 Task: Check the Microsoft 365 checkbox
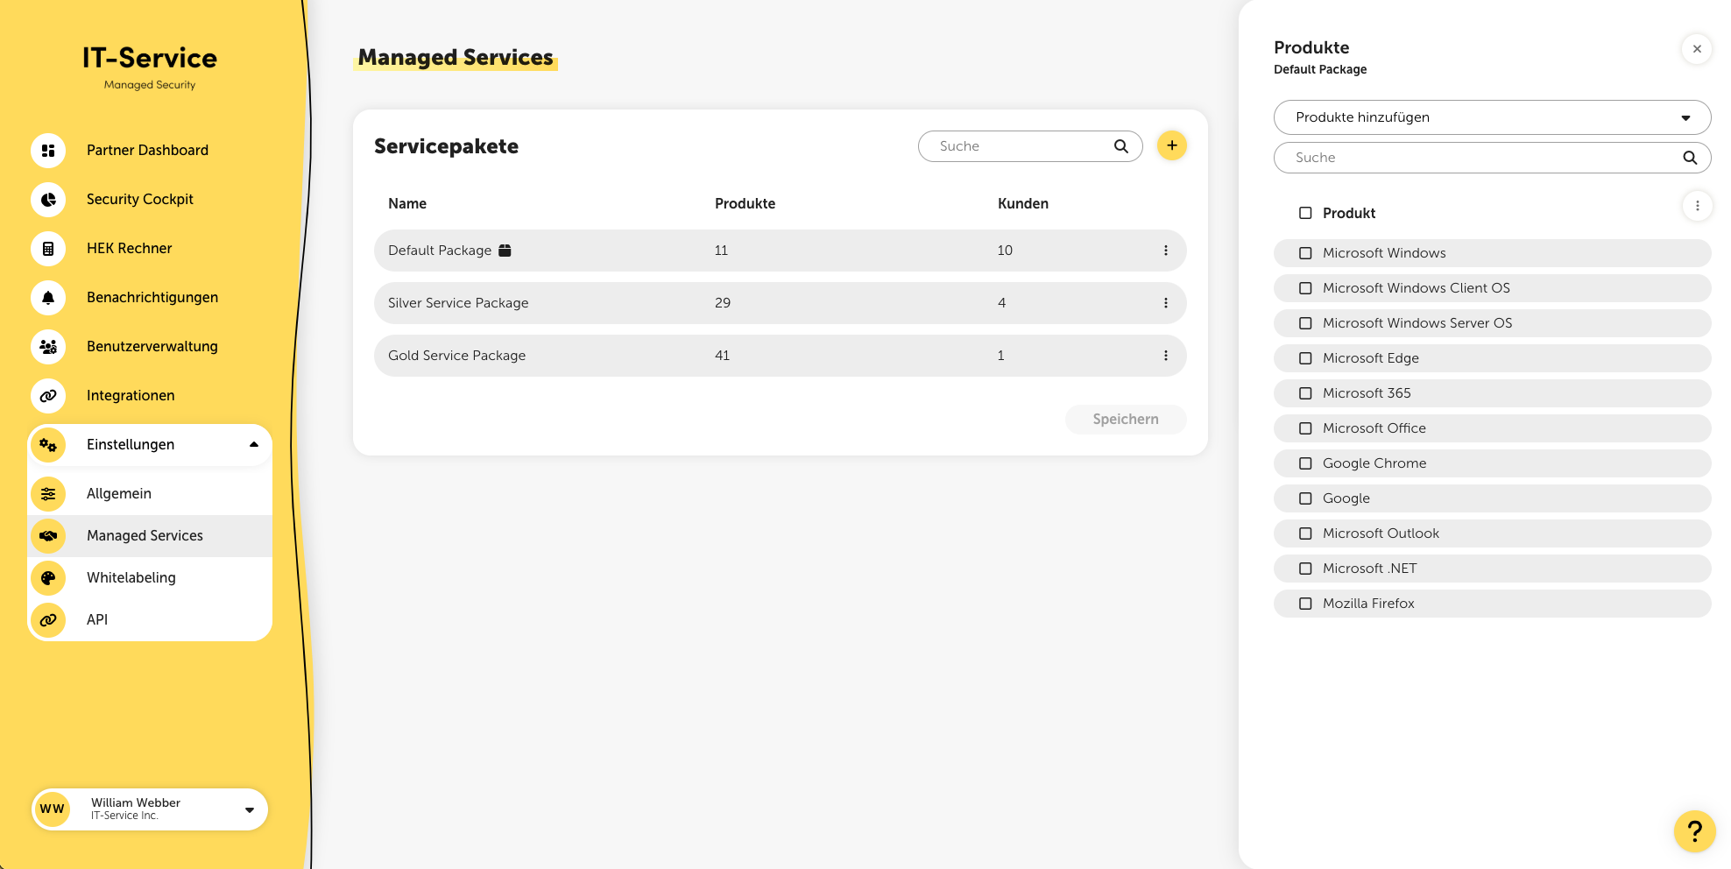click(1305, 393)
